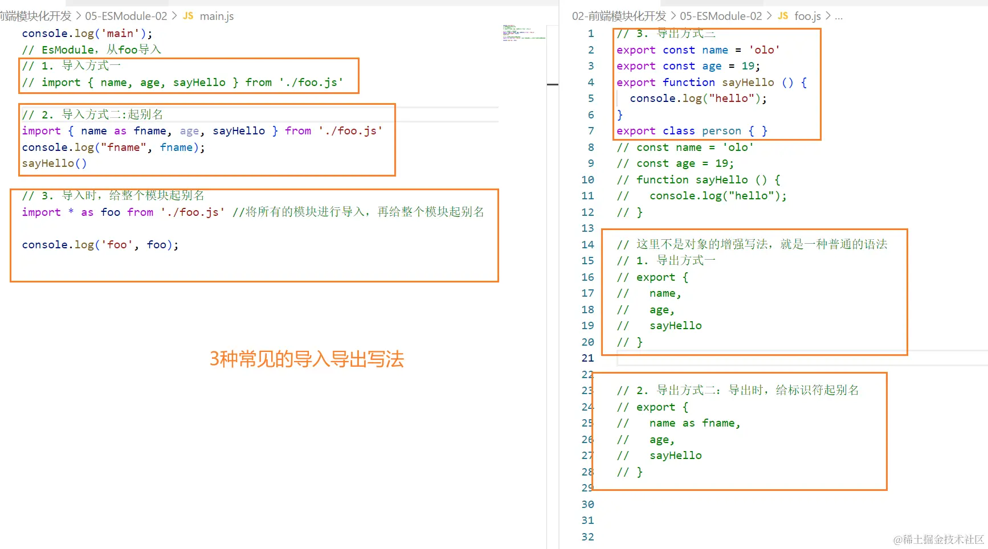Image resolution: width=988 pixels, height=549 pixels.
Task: Open 05-ESModule-02 breadcrumb in the foo.js pane
Action: [721, 16]
